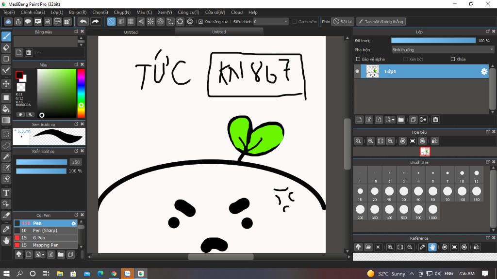The width and height of the screenshot is (497, 279).
Task: Open Microsoft Edge from taskbar
Action: coord(100,273)
